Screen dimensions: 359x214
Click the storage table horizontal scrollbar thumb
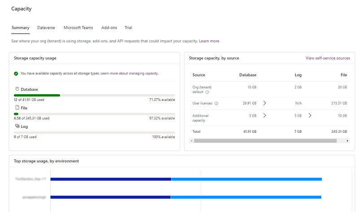coord(265,140)
